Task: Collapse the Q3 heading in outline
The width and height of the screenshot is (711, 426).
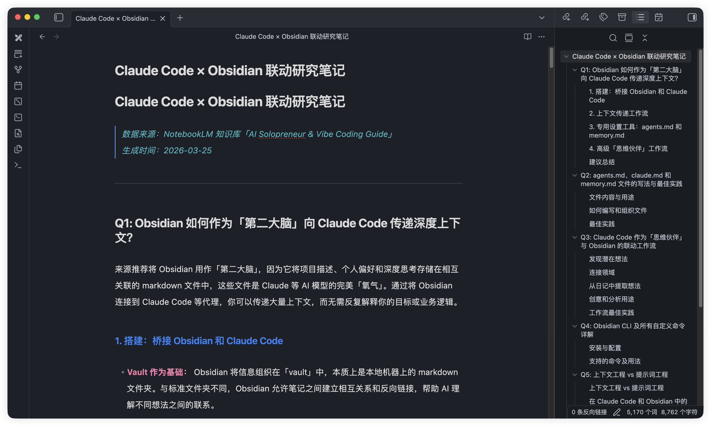Action: point(575,237)
